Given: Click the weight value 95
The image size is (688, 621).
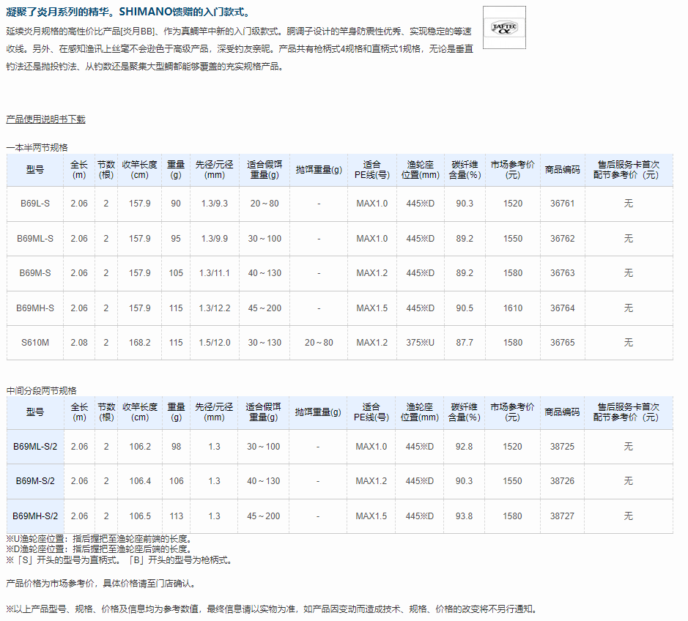Looking at the screenshot, I should (x=176, y=239).
